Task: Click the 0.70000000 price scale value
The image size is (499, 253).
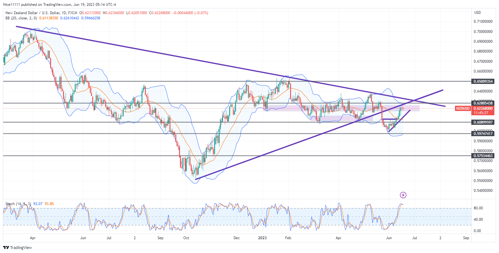Action: pos(483,32)
